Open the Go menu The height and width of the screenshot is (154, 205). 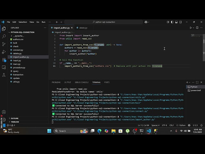(38, 22)
